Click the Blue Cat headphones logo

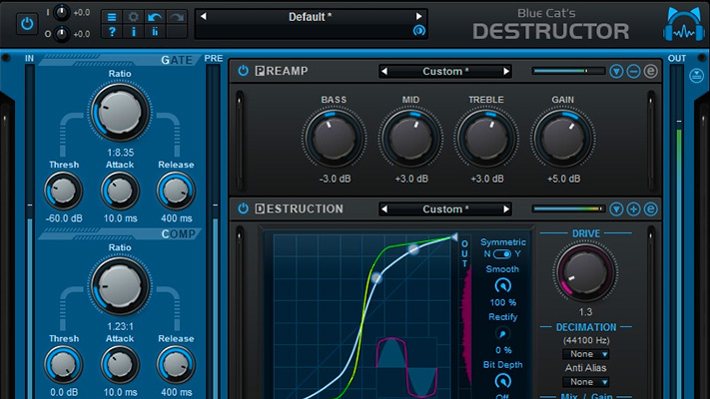click(x=682, y=24)
